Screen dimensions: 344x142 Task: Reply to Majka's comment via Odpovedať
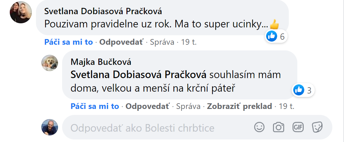pyautogui.click(x=148, y=106)
